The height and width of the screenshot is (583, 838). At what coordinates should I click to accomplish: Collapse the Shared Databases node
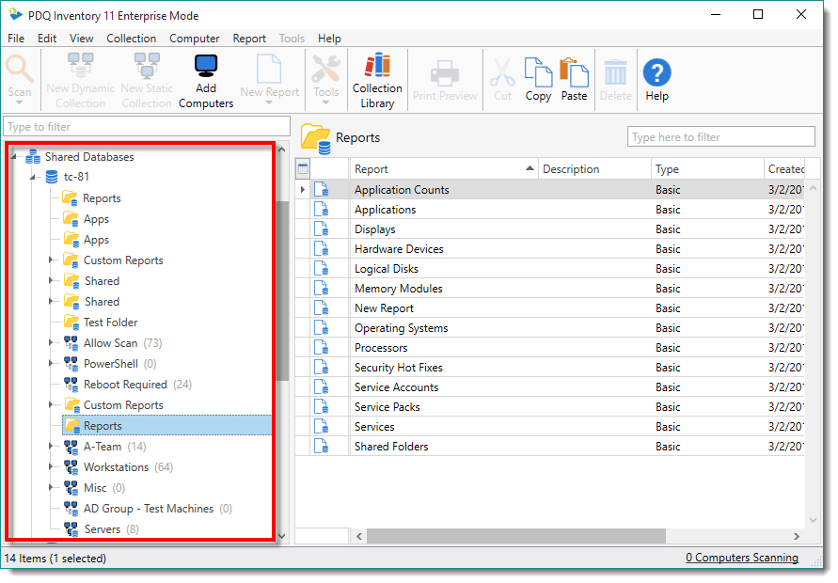[15, 157]
